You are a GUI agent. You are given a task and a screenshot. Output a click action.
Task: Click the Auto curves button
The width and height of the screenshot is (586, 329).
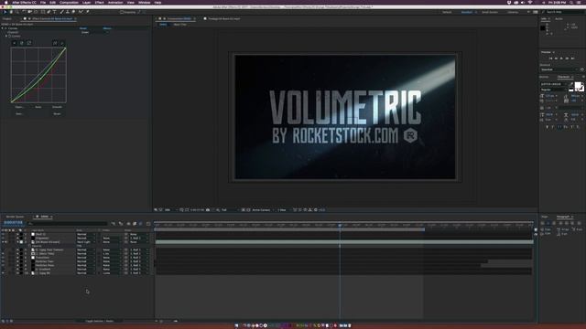[38, 107]
